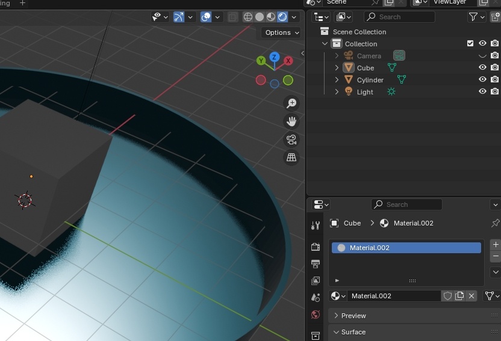The height and width of the screenshot is (341, 501).
Task: Click the hand pan view icon
Action: click(x=291, y=121)
